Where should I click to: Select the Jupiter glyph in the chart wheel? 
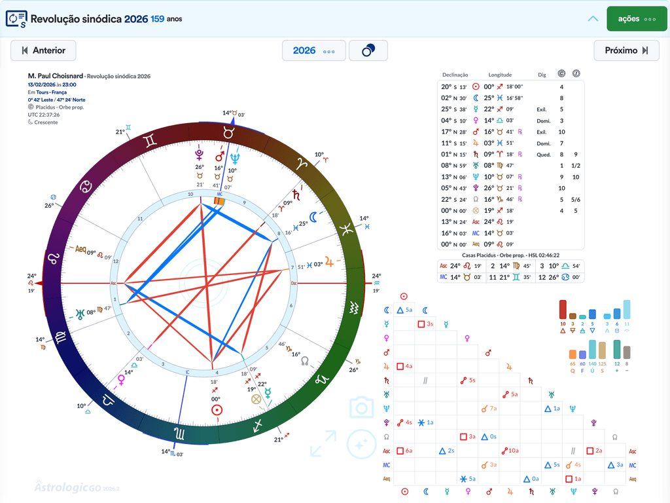click(329, 262)
